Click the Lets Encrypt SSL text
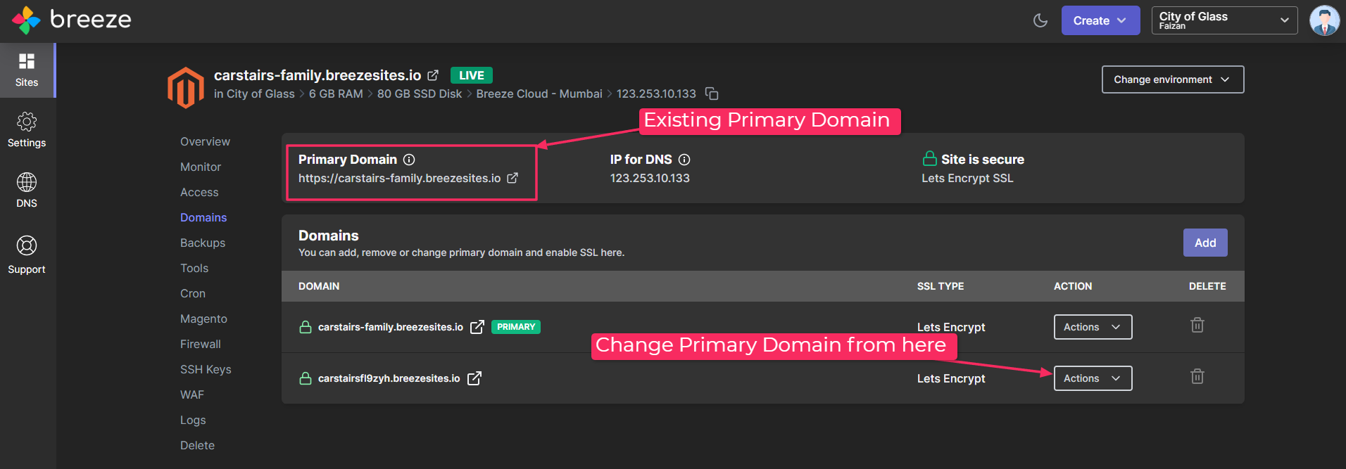Screen dimensions: 1346x469 pyautogui.click(x=967, y=178)
